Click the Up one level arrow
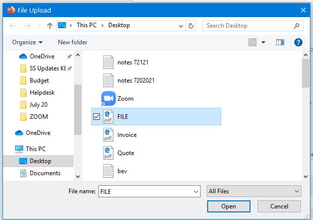Viewport: 313px width, 220px height. [x=50, y=26]
